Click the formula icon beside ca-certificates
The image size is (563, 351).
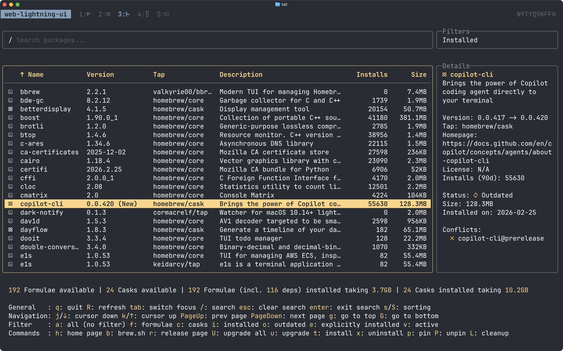(x=10, y=152)
